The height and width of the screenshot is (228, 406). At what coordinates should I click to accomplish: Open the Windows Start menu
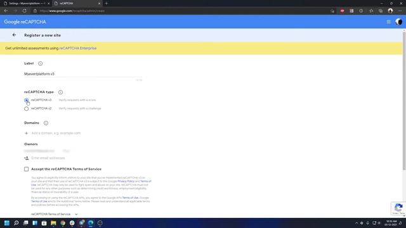pyautogui.click(x=7, y=223)
